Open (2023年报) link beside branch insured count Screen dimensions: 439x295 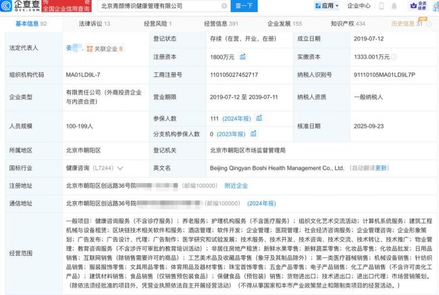[x=231, y=134]
